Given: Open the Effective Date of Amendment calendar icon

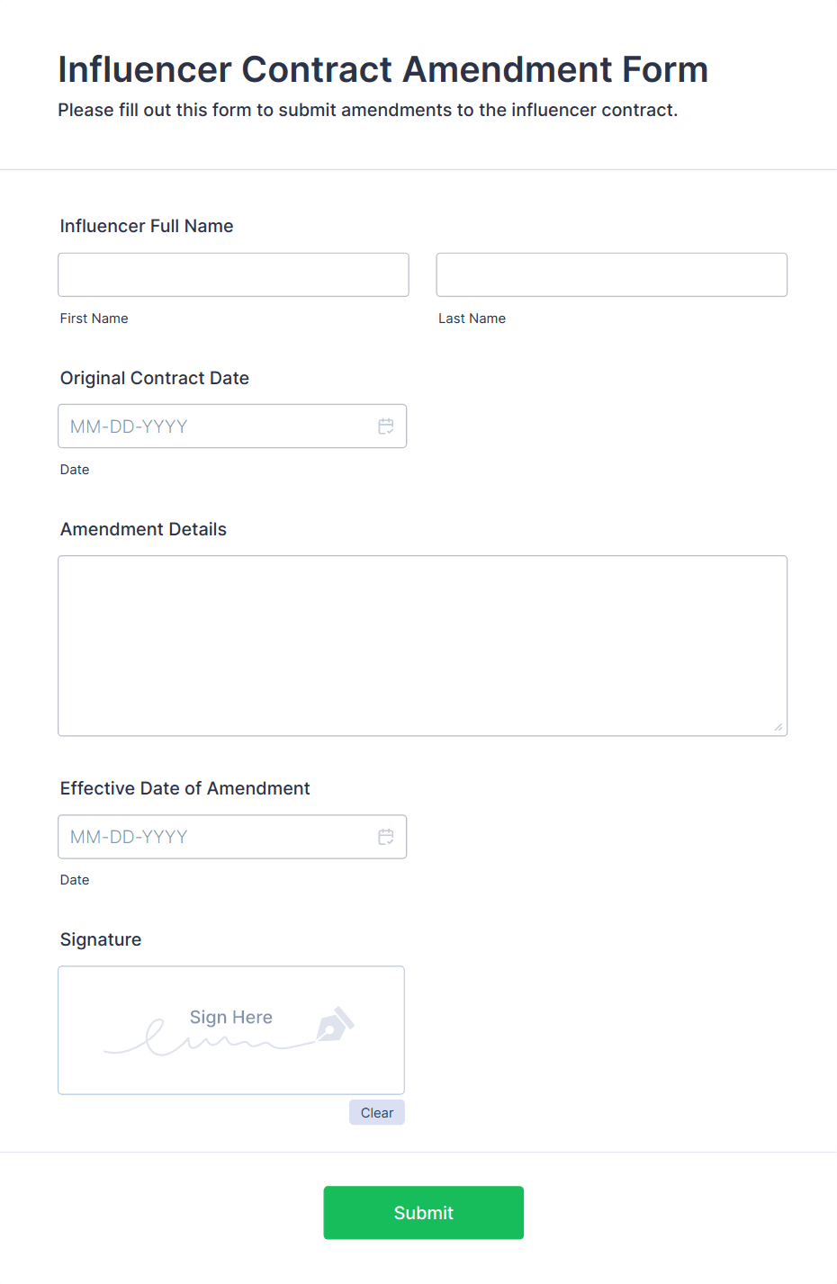Looking at the screenshot, I should 386,837.
